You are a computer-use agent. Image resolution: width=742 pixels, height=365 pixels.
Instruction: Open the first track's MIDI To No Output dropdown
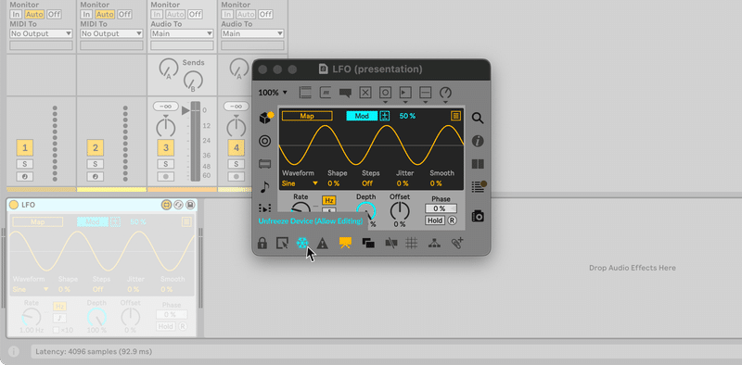[x=41, y=33]
